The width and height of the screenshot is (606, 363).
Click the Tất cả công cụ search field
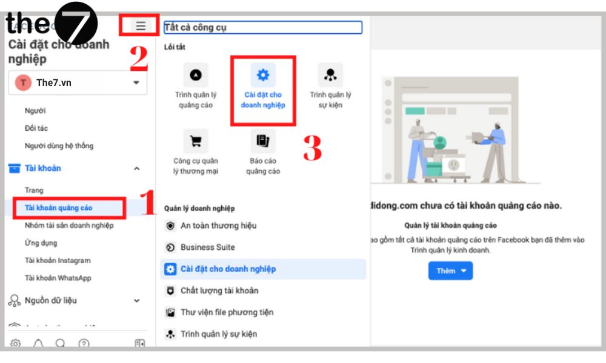[x=262, y=27]
